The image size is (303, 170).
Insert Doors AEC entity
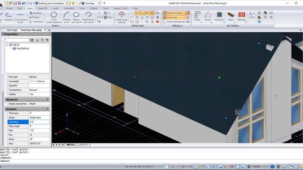point(208,17)
